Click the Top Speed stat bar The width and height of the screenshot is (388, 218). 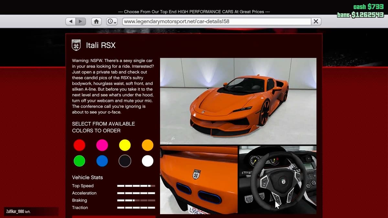[136, 186]
